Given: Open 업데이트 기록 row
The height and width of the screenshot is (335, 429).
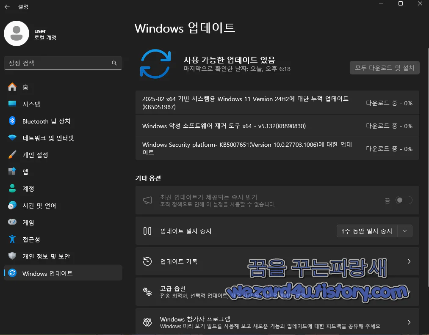Looking at the screenshot, I should (277, 261).
